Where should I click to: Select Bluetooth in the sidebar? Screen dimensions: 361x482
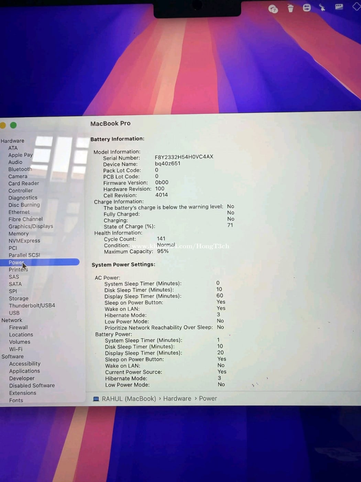click(20, 169)
